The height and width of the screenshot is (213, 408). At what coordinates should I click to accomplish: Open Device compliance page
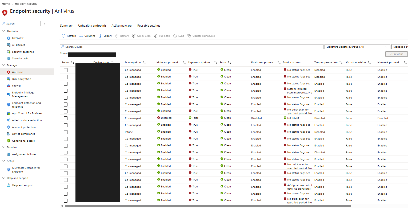click(23, 134)
